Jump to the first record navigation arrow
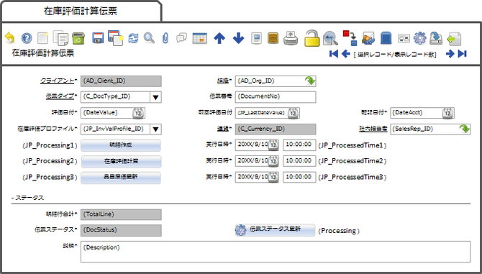The width and height of the screenshot is (482, 274). [x=334, y=54]
